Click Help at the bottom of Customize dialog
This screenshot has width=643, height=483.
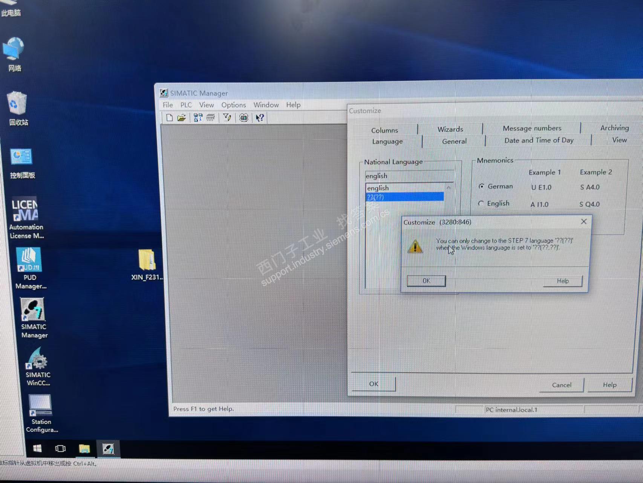click(609, 385)
